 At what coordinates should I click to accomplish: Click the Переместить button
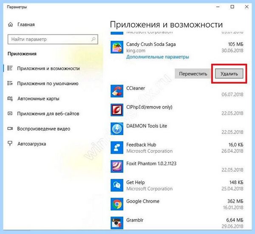(193, 74)
